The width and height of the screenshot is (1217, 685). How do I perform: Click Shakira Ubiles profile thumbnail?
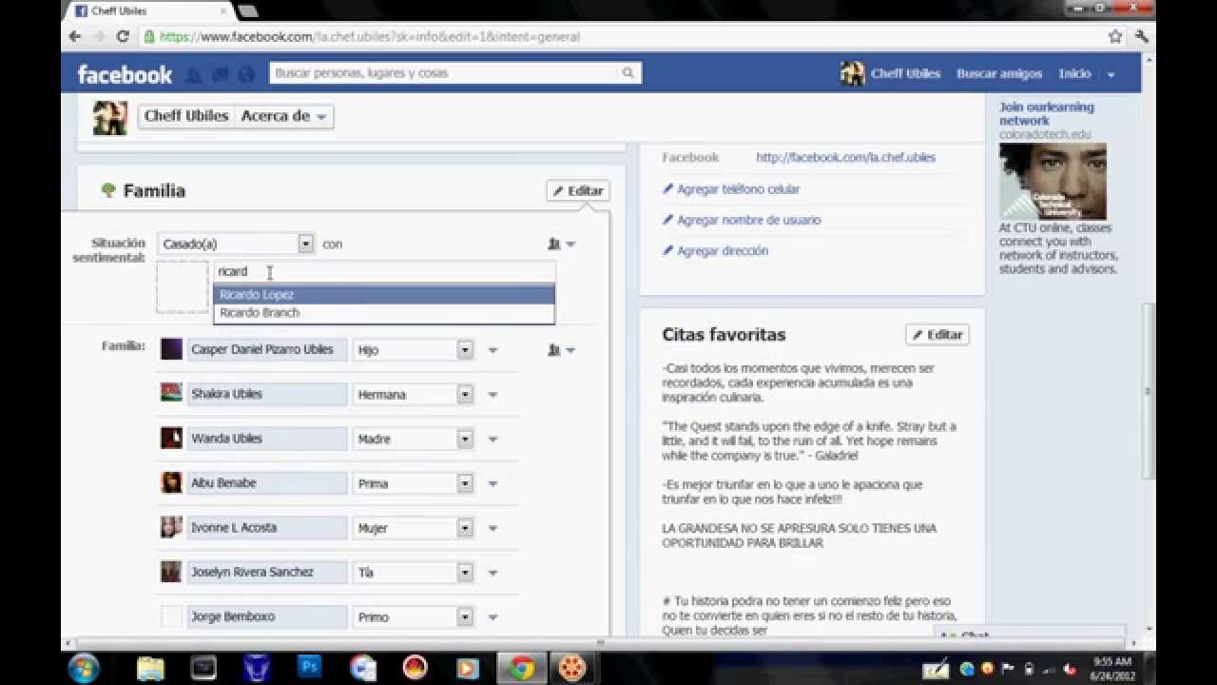coord(171,393)
